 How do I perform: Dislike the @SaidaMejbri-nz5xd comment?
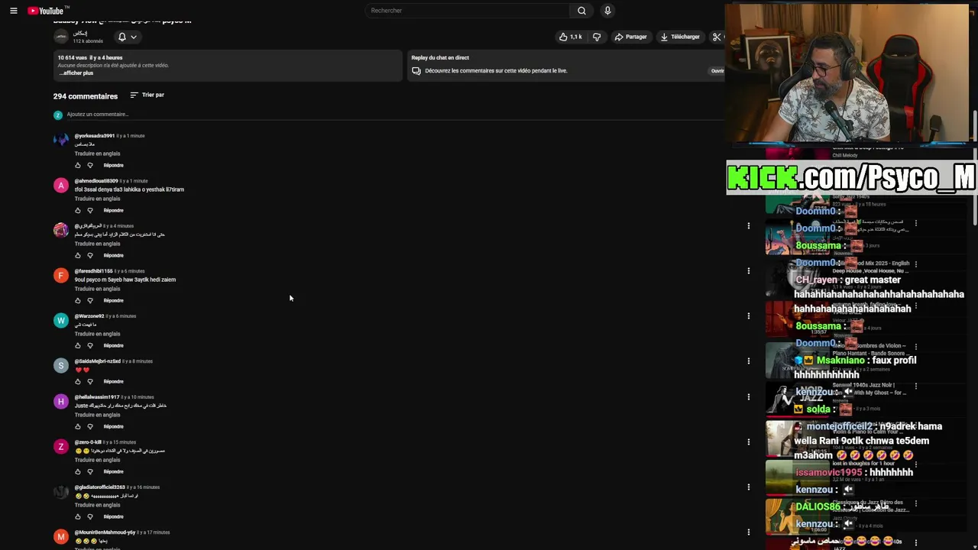[90, 381]
